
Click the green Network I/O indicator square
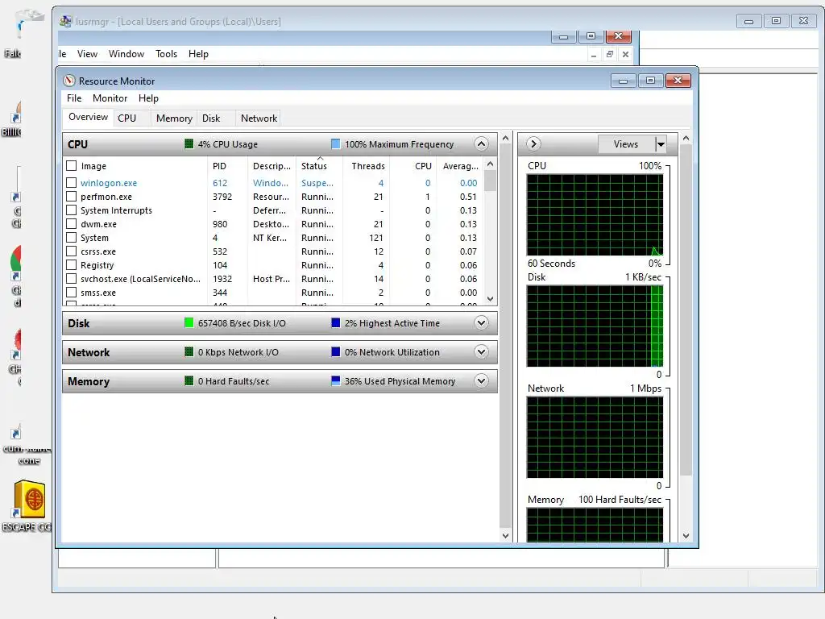coord(189,351)
